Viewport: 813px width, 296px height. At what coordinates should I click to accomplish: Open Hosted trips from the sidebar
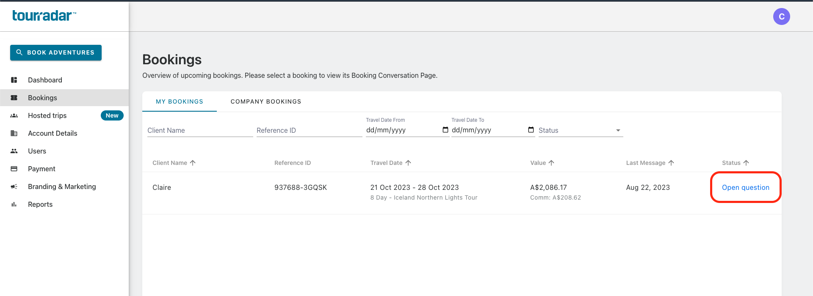click(x=64, y=115)
